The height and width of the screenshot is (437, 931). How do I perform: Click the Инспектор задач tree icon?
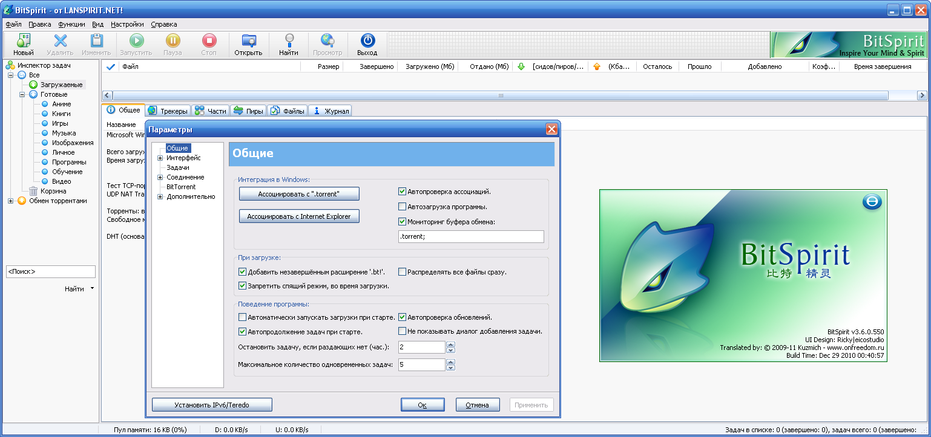click(x=10, y=65)
